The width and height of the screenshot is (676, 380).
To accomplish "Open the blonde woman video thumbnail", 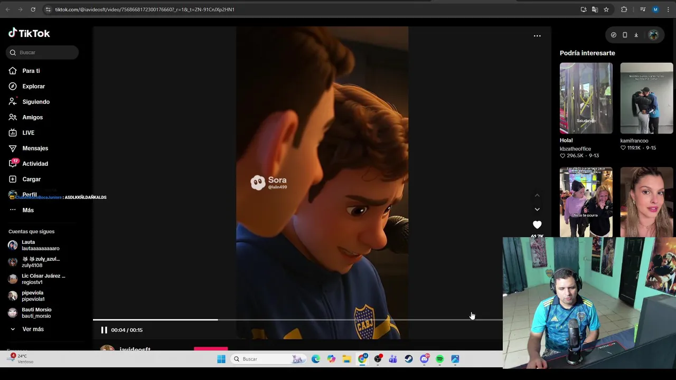I will tap(646, 202).
